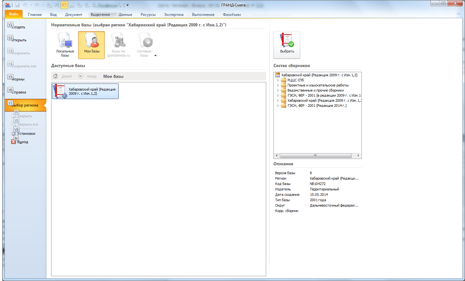The image size is (465, 281).
Task: Click the Издатель value Территориальный
Action: click(x=324, y=189)
